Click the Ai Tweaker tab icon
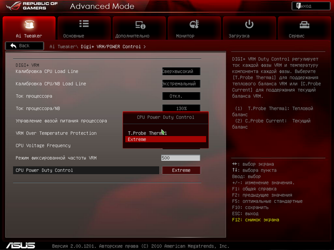334x250 pixels. click(29, 25)
